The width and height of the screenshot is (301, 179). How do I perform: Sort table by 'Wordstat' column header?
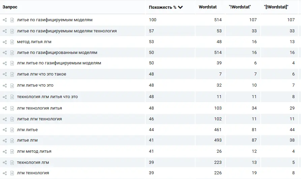tap(208, 7)
